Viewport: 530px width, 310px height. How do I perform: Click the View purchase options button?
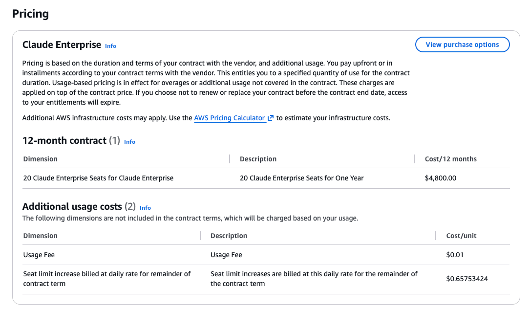pyautogui.click(x=462, y=44)
